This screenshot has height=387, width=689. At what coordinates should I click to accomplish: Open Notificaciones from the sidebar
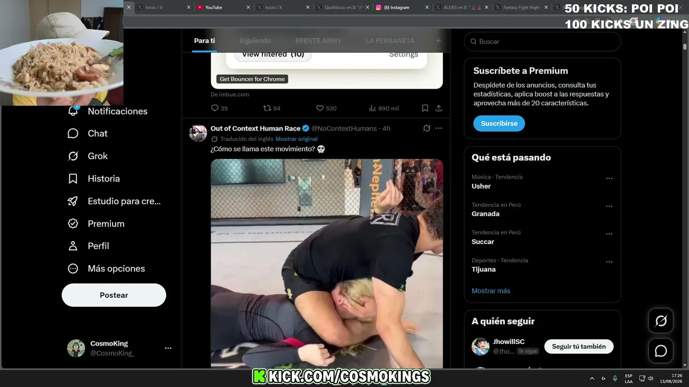[x=107, y=111]
